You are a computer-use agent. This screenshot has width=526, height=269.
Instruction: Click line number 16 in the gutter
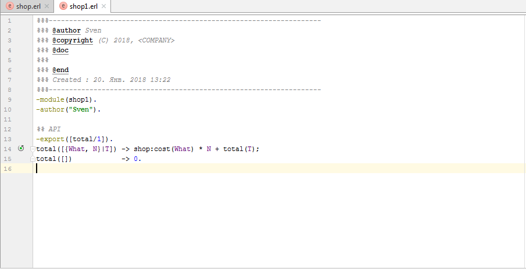coord(8,168)
